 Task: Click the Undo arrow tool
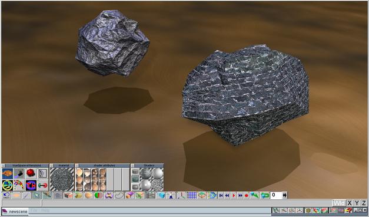[x=6, y=195]
